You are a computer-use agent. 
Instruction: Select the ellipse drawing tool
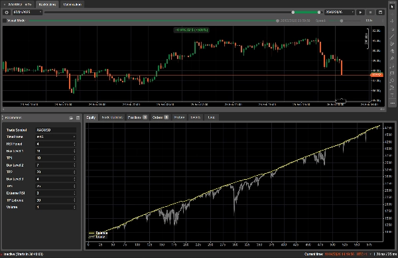pyautogui.click(x=392, y=81)
